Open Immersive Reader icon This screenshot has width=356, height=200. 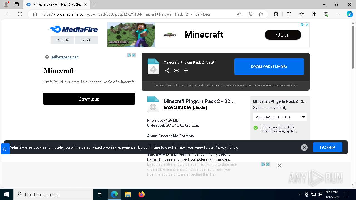250,14
